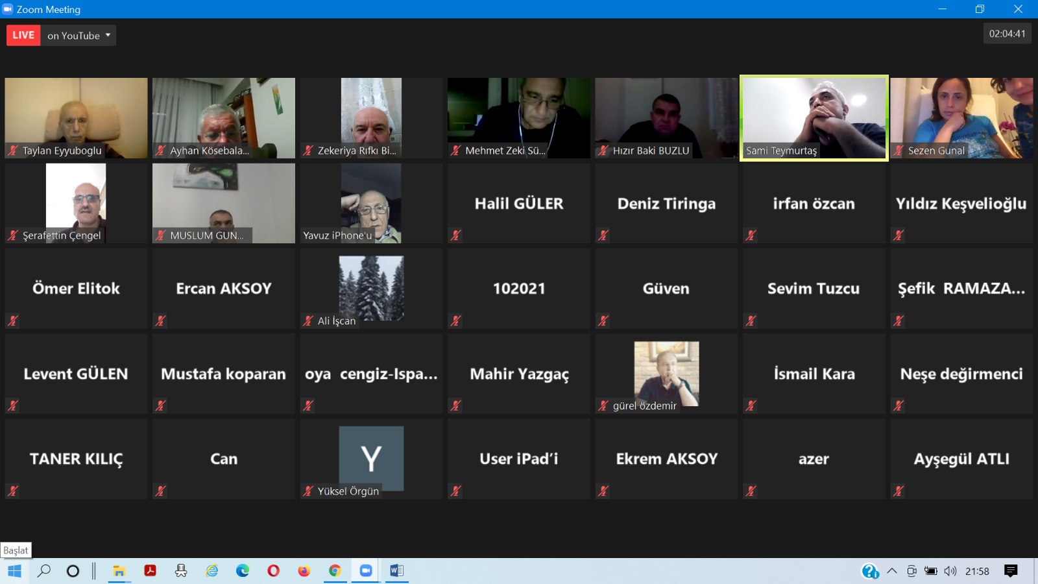Open Opera browser from taskbar
The image size is (1038, 584).
point(273,571)
